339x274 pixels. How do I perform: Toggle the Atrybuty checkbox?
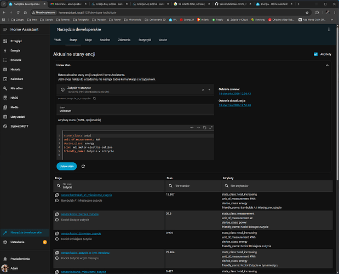pyautogui.click(x=315, y=54)
